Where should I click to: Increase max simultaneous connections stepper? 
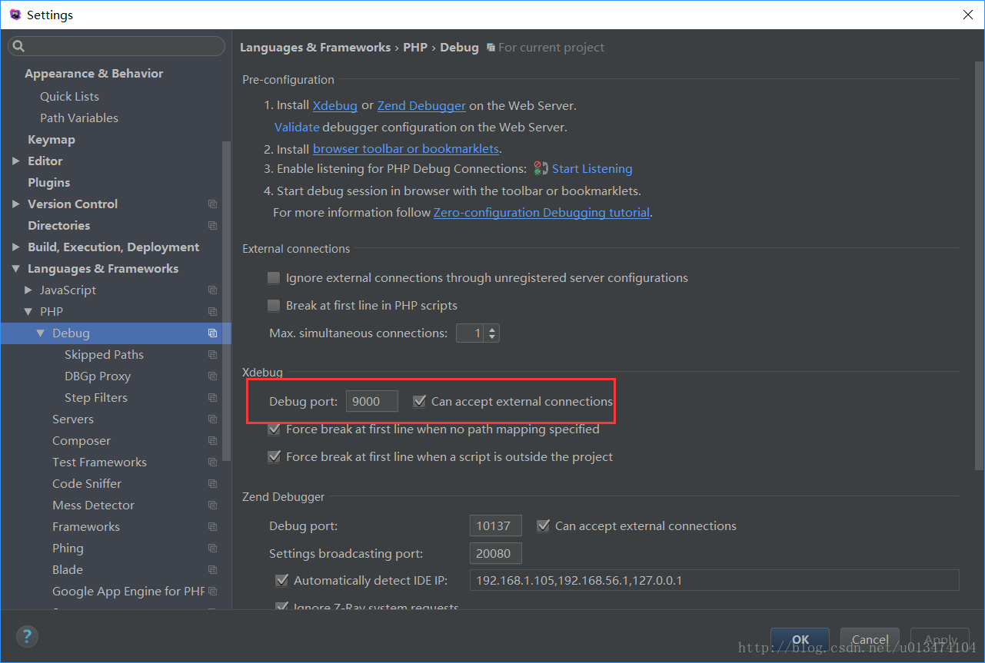[492, 329]
